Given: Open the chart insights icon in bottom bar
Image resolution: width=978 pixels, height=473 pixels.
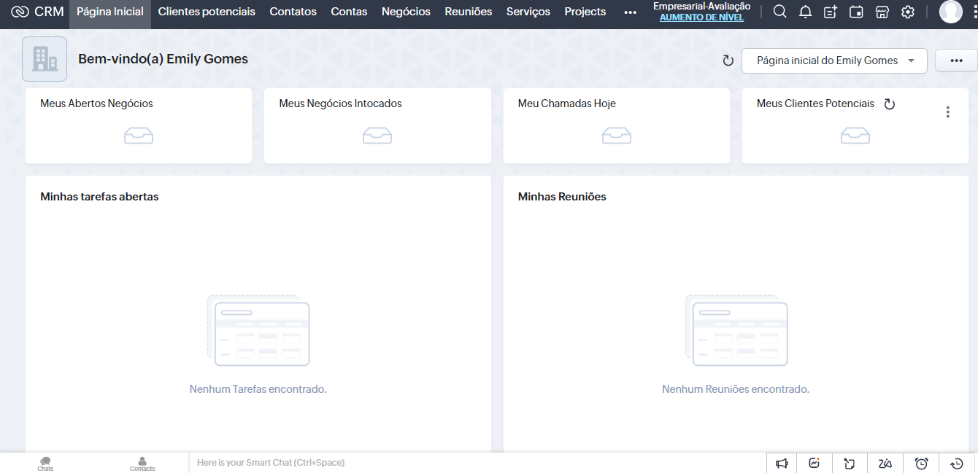Looking at the screenshot, I should point(815,463).
